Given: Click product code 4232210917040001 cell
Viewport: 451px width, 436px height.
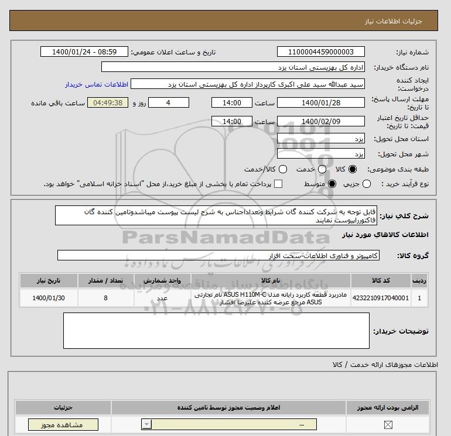Looking at the screenshot, I should [381, 298].
